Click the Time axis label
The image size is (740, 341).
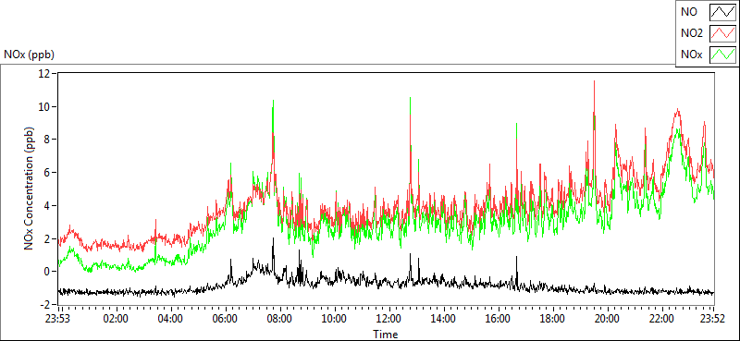[x=386, y=335]
